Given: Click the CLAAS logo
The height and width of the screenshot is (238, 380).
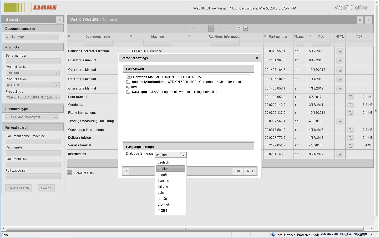Looking at the screenshot, I should click(30, 8).
